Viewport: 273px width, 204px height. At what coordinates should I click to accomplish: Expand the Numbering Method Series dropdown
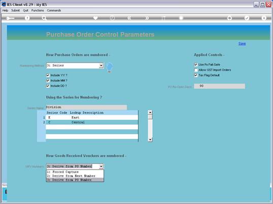click(101, 65)
